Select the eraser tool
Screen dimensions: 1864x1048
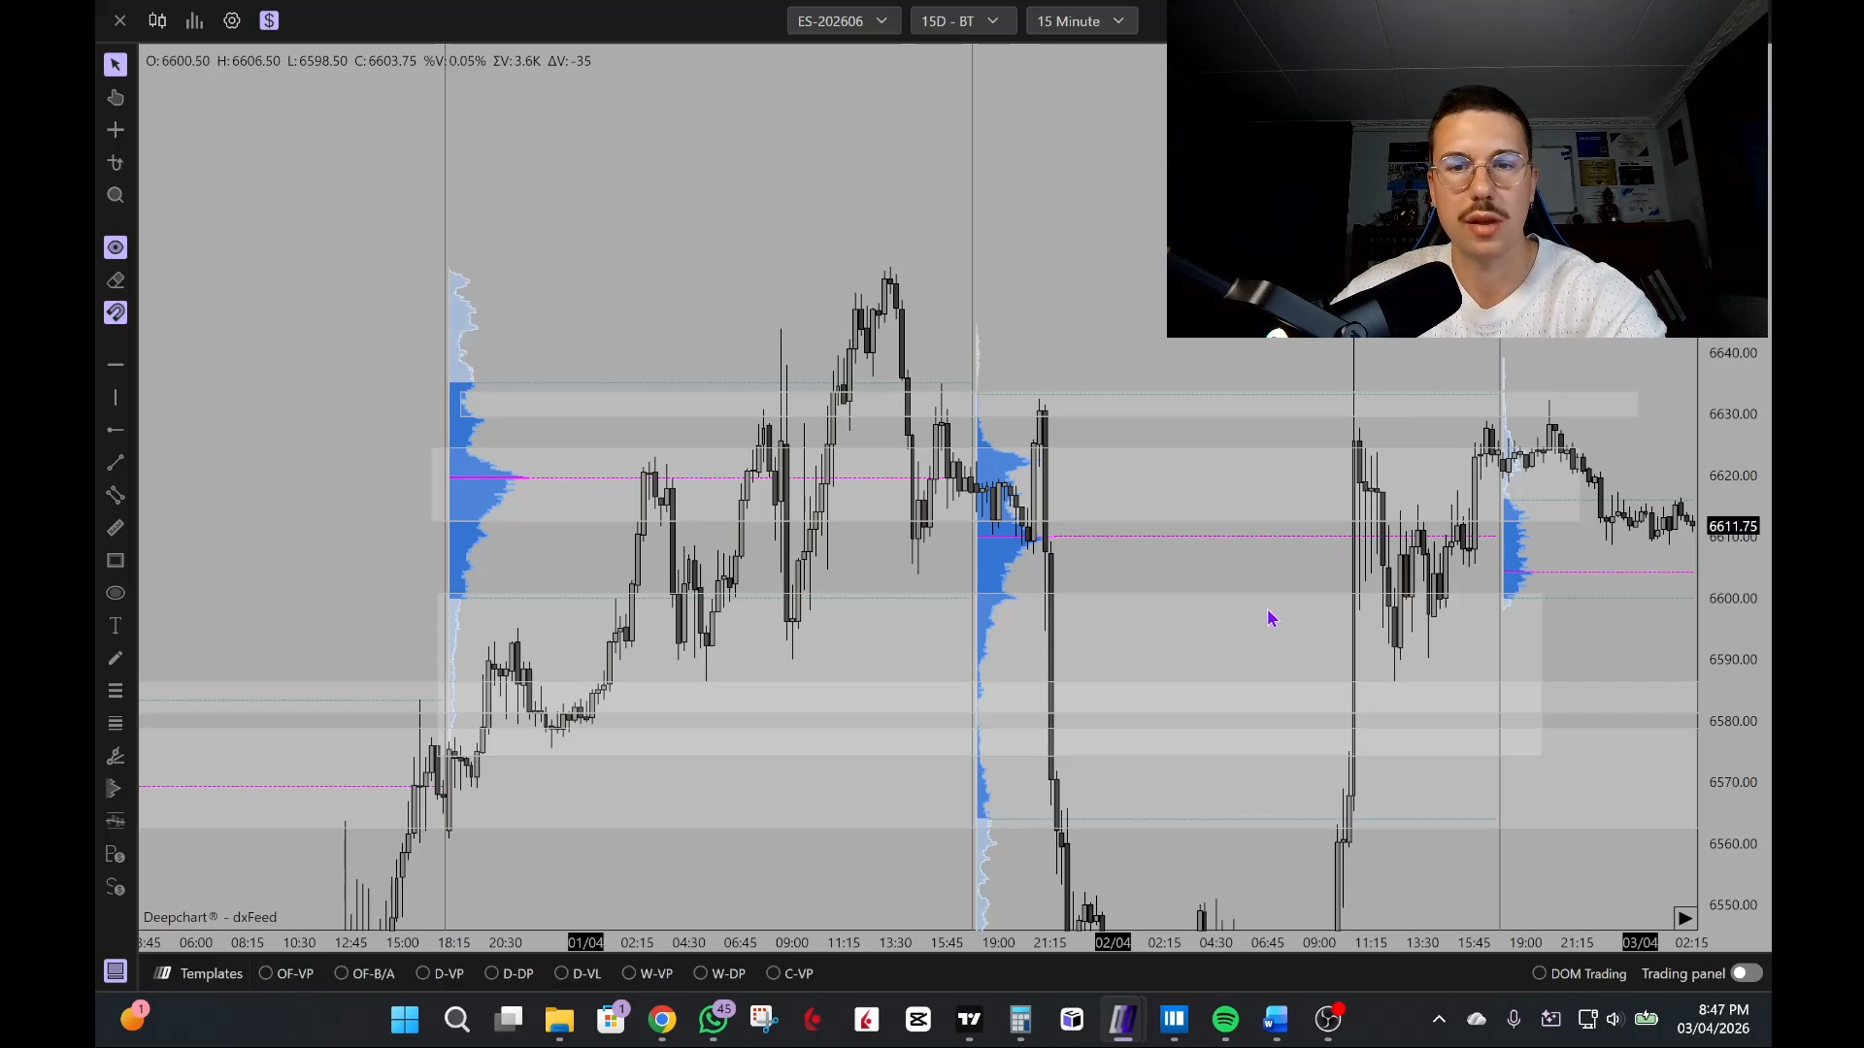point(116,280)
